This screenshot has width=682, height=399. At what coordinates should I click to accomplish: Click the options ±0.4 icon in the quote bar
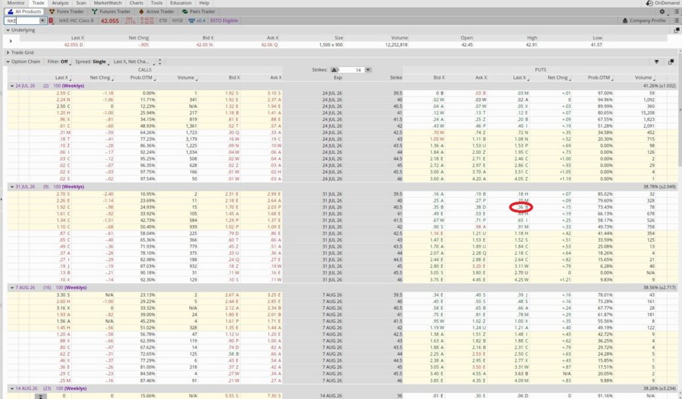coord(197,21)
